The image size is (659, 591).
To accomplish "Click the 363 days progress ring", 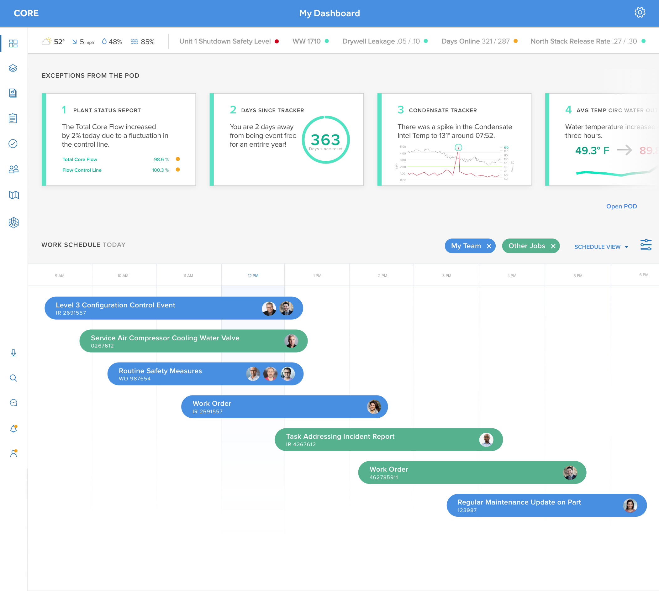I will click(326, 140).
